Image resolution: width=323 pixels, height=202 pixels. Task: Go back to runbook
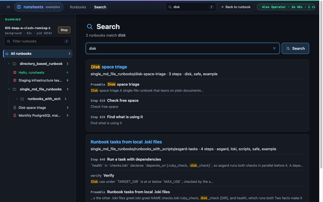click(x=235, y=7)
